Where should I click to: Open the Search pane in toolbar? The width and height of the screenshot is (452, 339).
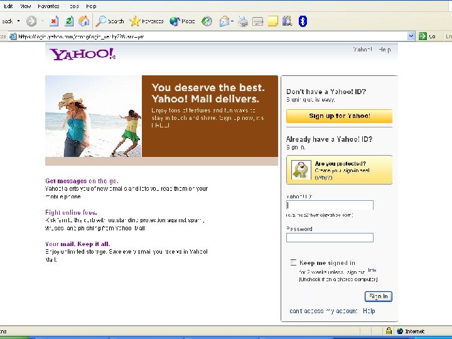click(109, 21)
